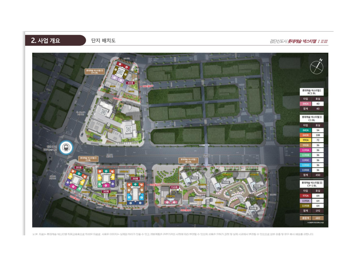Image resolution: width=355 pixels, height=266 pixels.
Task: Click legend header 넥스티엘 III C9-1 BL
Action: (311, 184)
